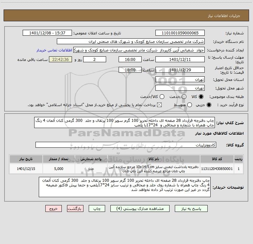Click the goods group field کادووتزئینات
Viewport: 253px width, 244px height.
pos(126,145)
